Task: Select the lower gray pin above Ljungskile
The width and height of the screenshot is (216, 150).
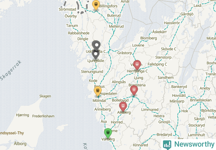Action: (96, 54)
